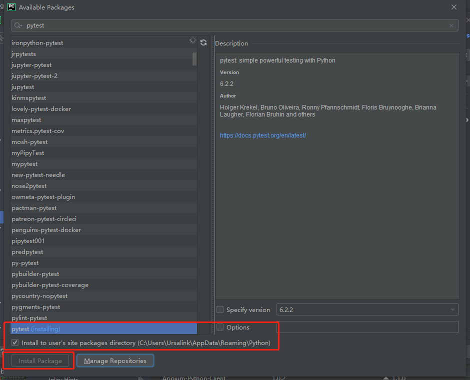Select mosh-pytest package
The width and height of the screenshot is (470, 380).
point(103,142)
